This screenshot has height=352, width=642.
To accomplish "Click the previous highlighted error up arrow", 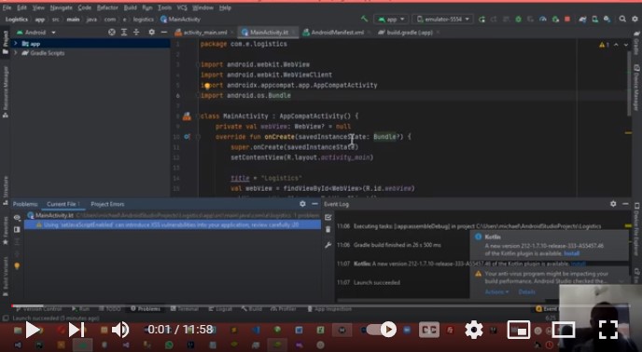I will (616, 45).
